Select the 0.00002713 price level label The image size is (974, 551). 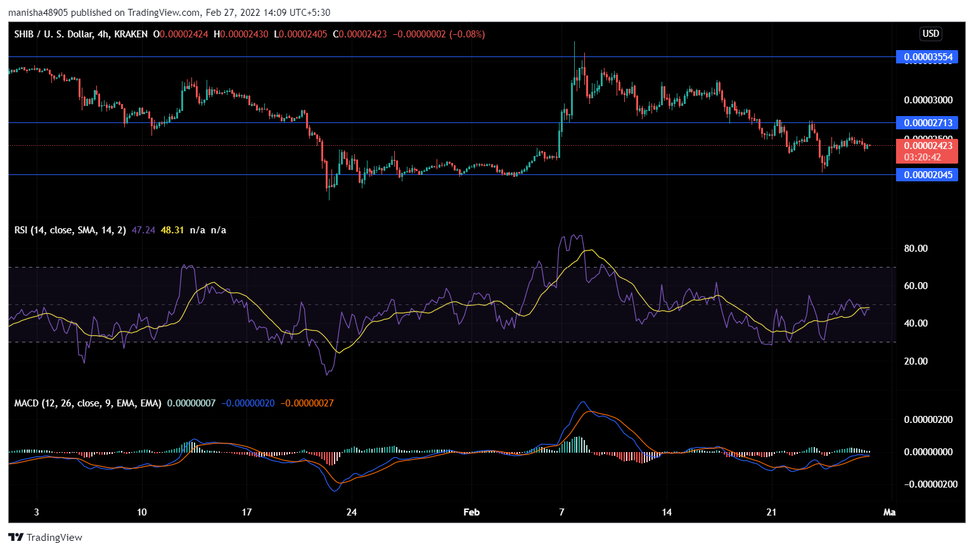tap(926, 123)
